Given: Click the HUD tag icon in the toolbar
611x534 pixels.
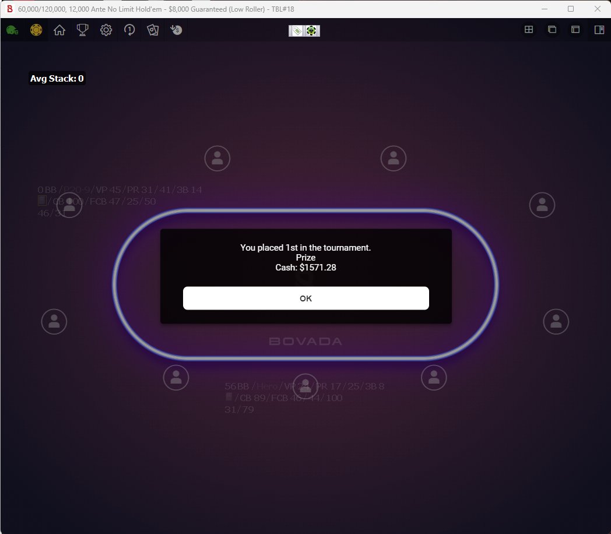Looking at the screenshot, I should [x=297, y=31].
